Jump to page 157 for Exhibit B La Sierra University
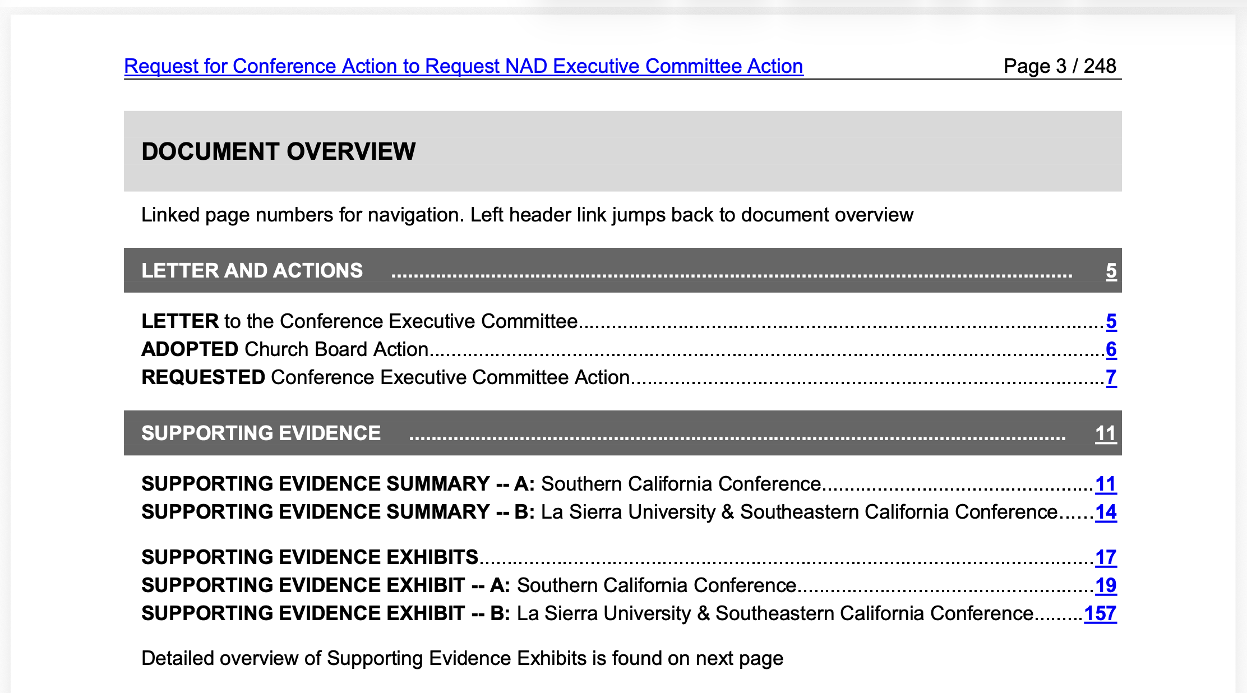 1100,613
